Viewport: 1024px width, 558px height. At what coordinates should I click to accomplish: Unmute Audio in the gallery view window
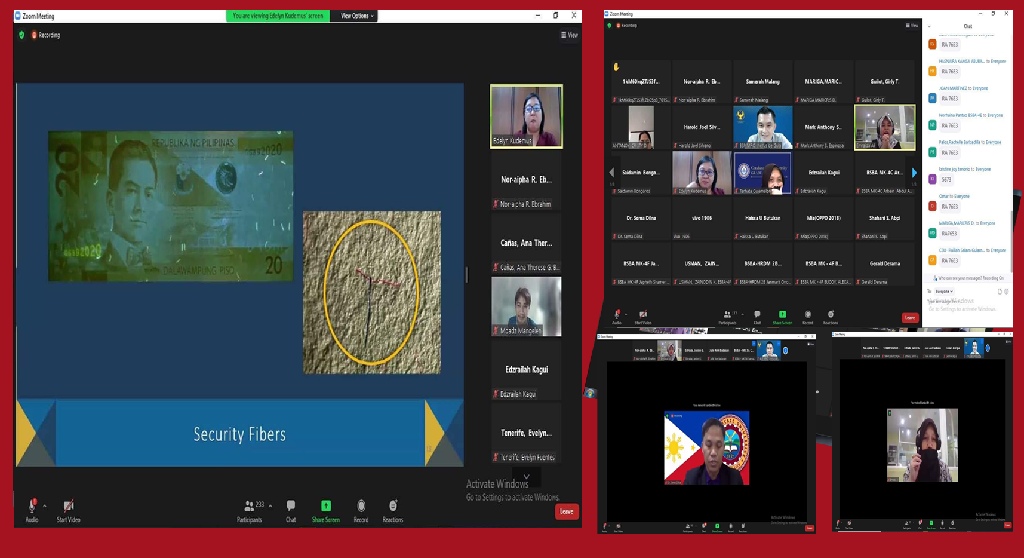click(x=617, y=317)
